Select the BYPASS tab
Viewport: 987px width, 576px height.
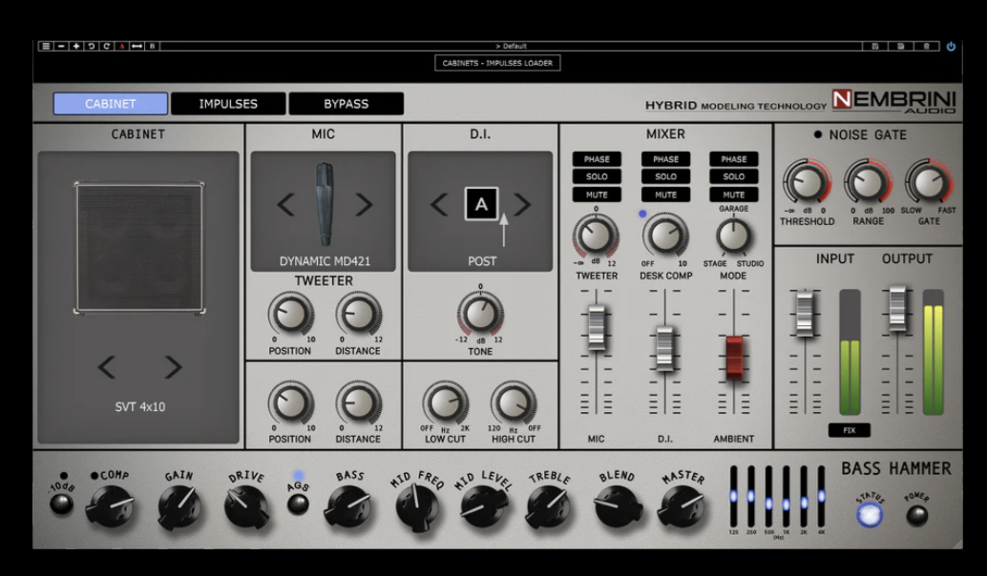[346, 104]
